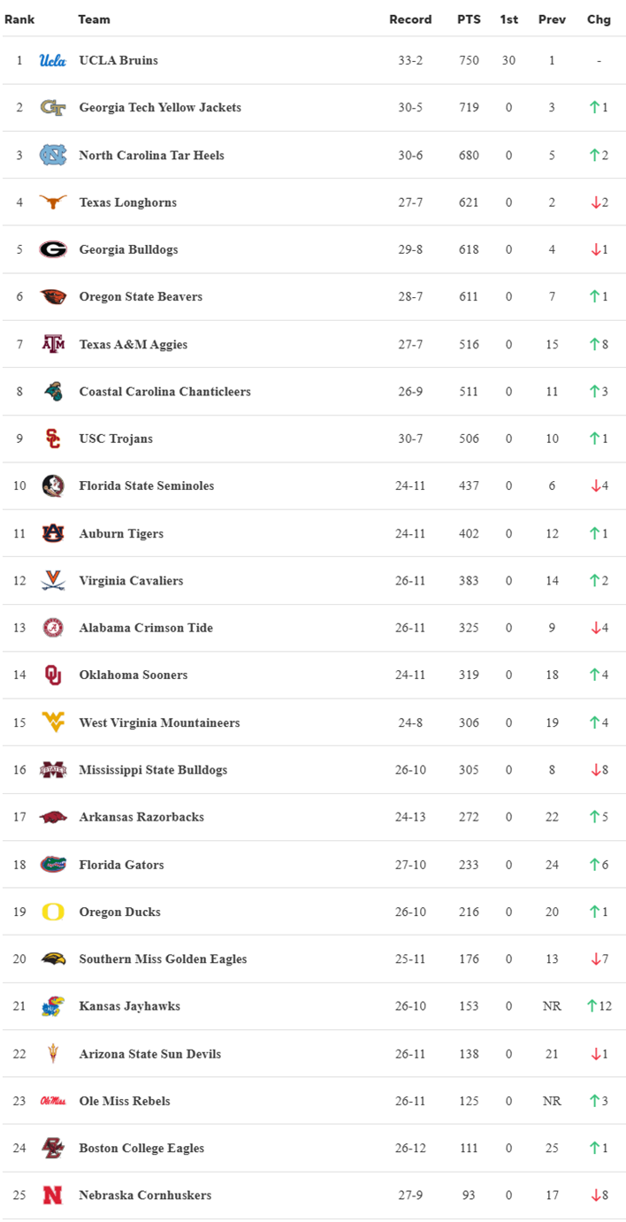The image size is (626, 1222).
Task: Open the Boston College Eagles link
Action: (141, 1148)
